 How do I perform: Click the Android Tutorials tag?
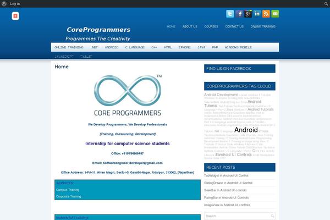point(261,109)
